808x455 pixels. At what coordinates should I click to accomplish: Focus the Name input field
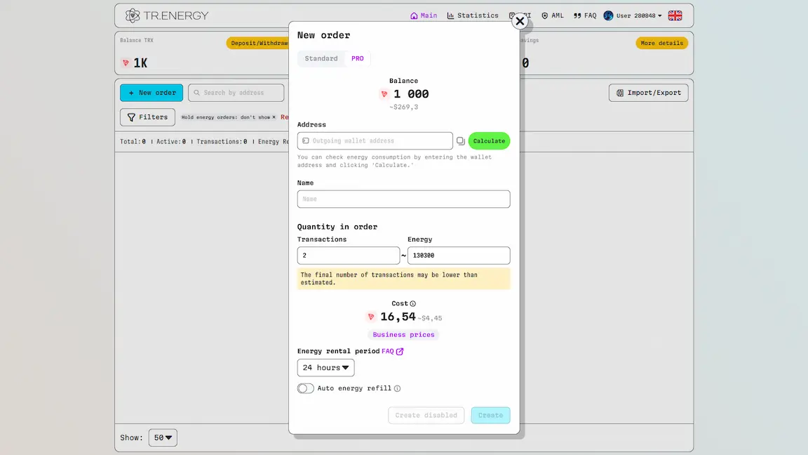pos(403,199)
